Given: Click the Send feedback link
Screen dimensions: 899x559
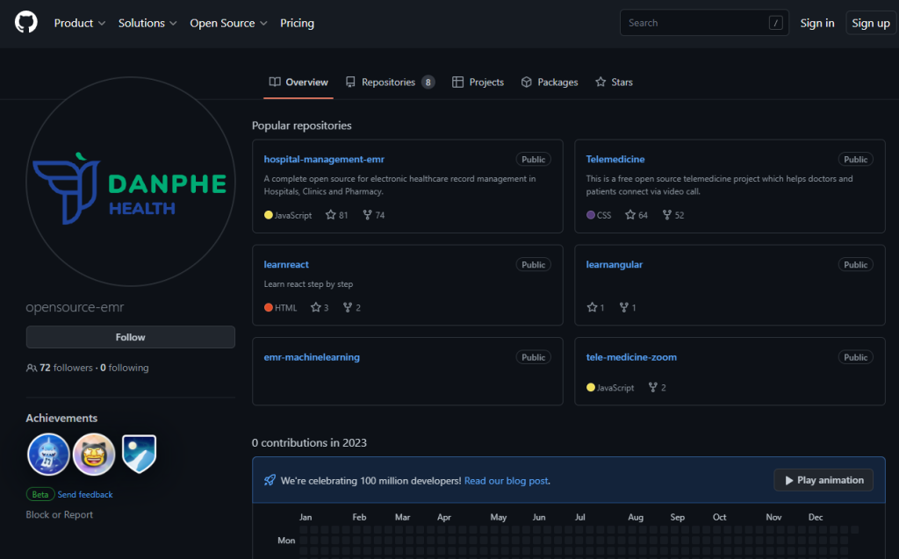Looking at the screenshot, I should [85, 494].
